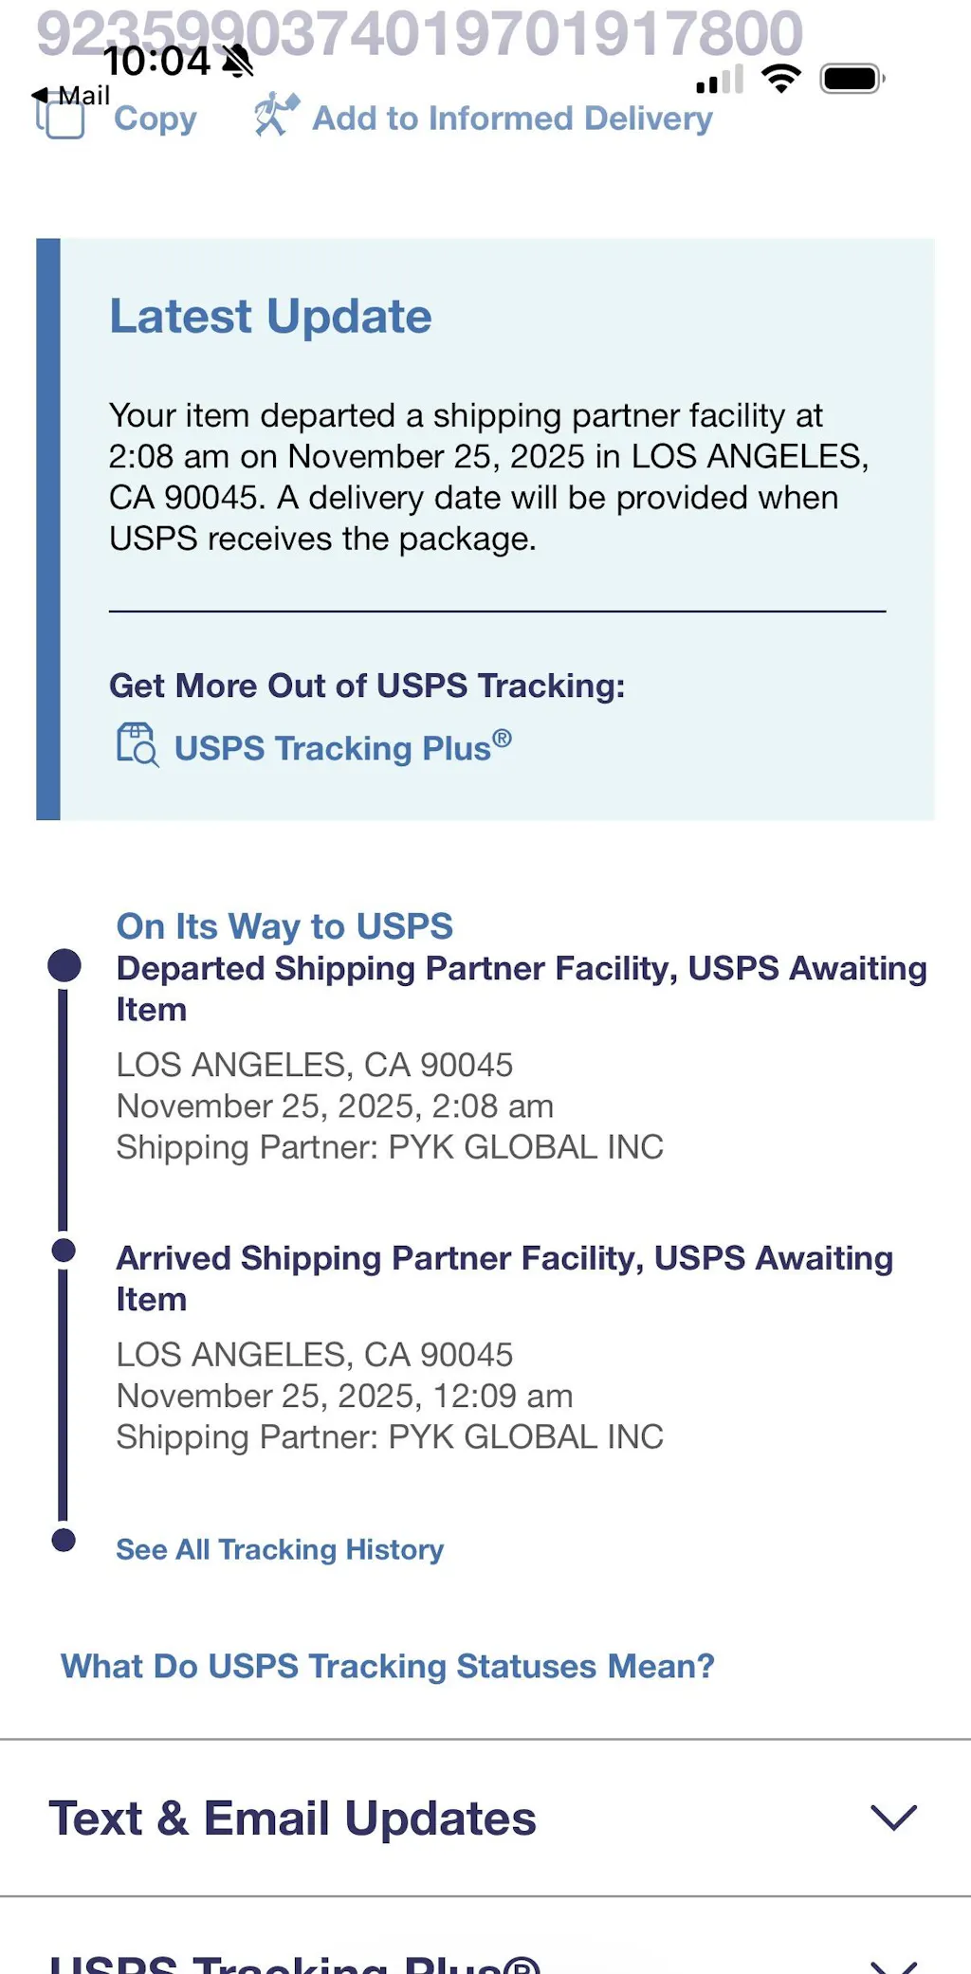Tap the Wi-Fi status icon

(x=781, y=79)
